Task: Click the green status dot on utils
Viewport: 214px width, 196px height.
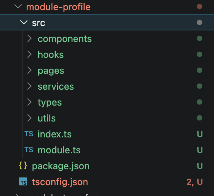Action: tap(200, 118)
